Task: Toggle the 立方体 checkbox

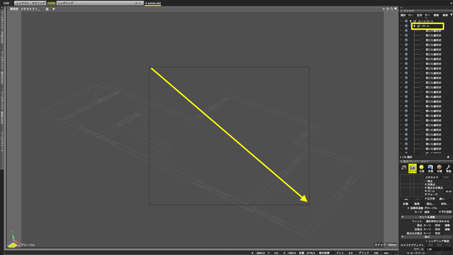Action: coord(426,199)
